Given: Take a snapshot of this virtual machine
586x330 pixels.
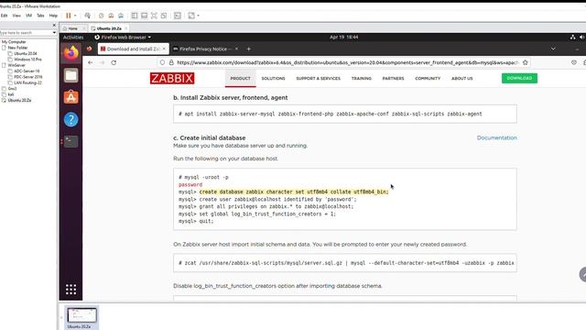Looking at the screenshot, I should [x=102, y=16].
